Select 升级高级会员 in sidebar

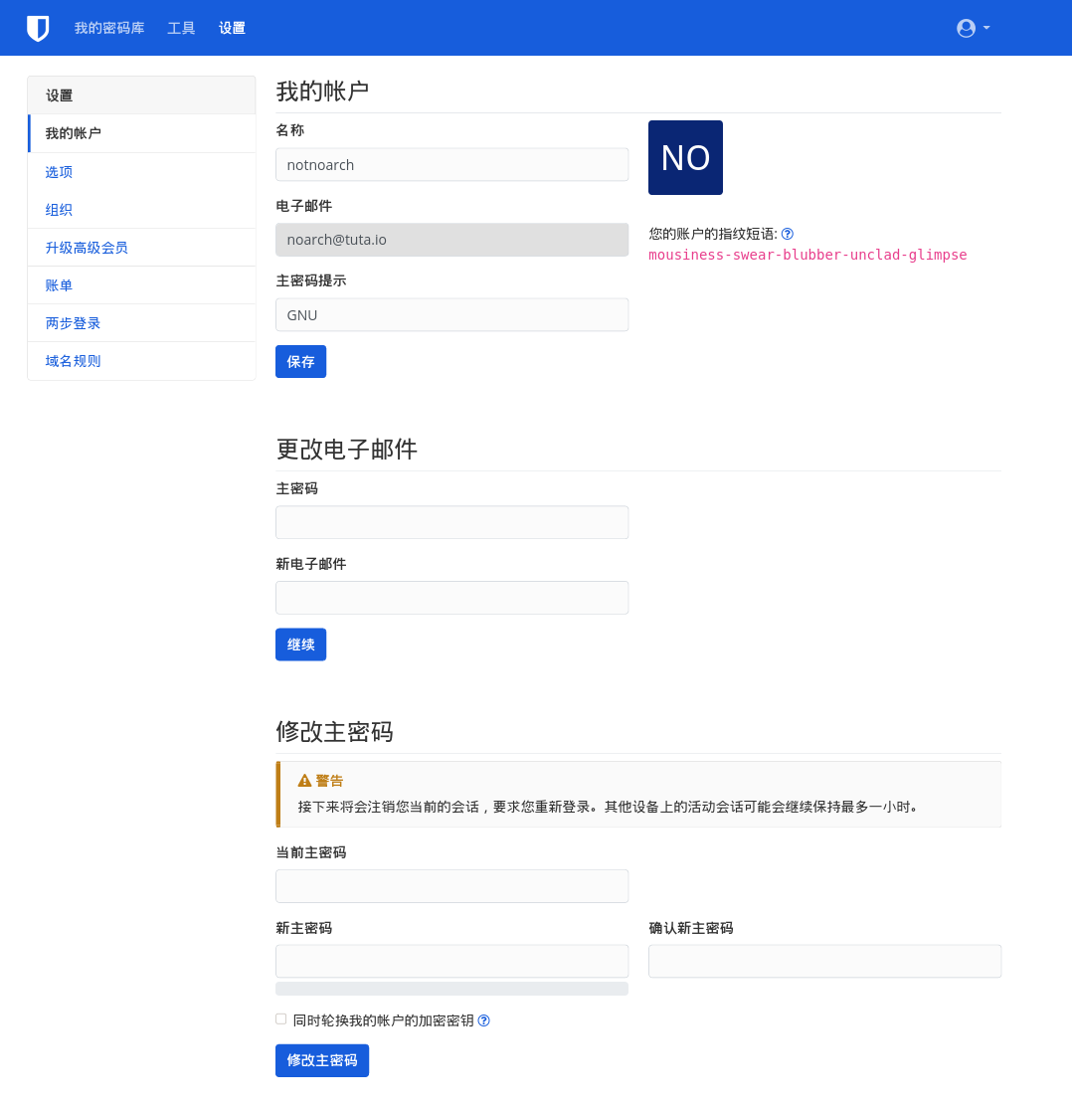(x=87, y=248)
